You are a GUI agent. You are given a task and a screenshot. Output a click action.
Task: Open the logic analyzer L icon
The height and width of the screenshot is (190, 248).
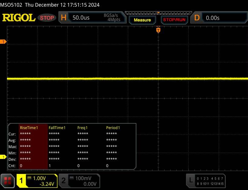(x=191, y=180)
